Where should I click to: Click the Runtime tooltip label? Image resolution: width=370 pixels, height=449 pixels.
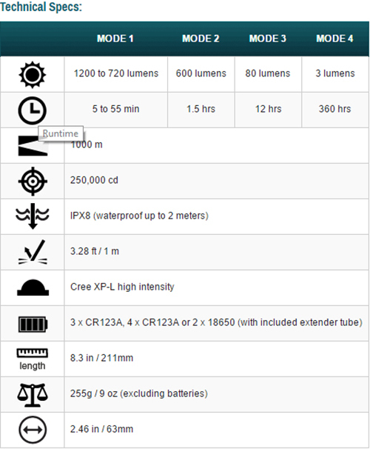(61, 133)
